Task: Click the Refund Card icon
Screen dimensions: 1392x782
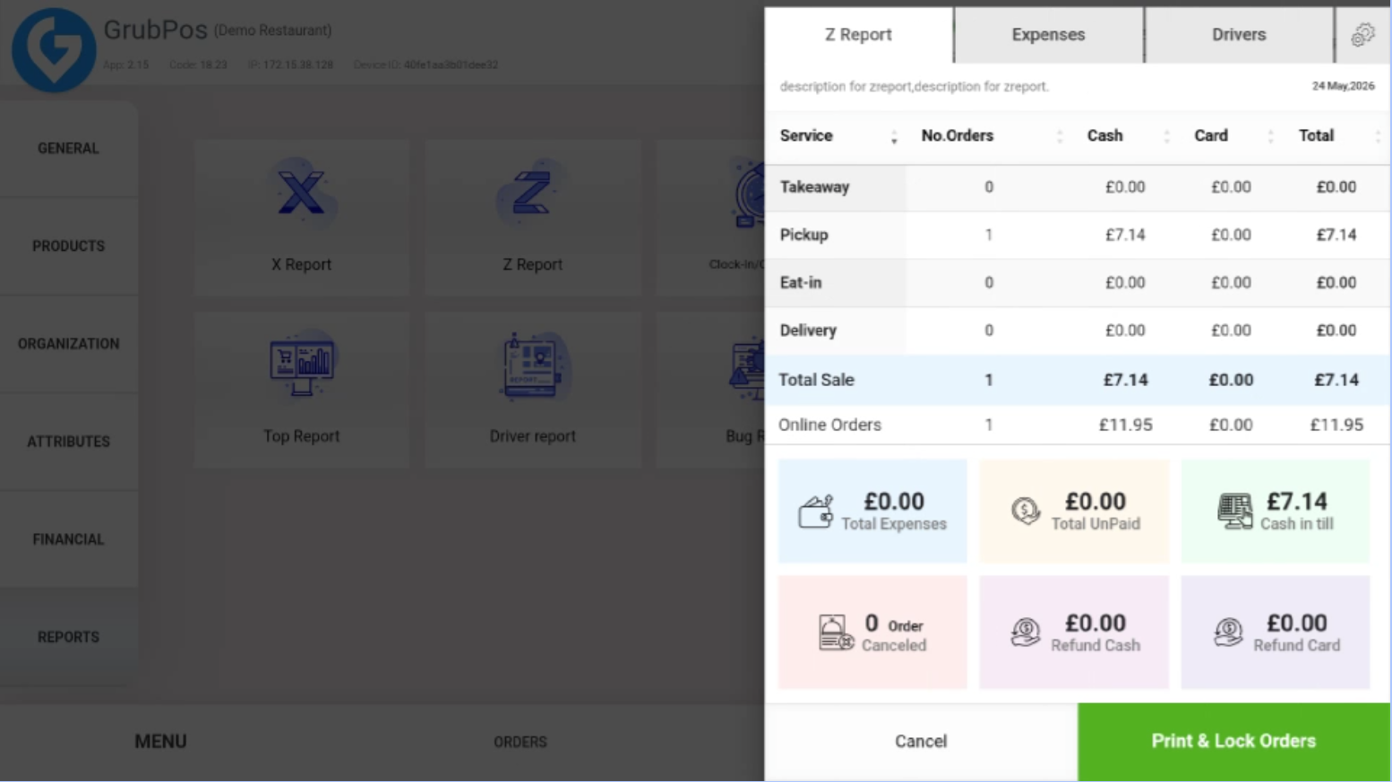Action: (x=1228, y=632)
